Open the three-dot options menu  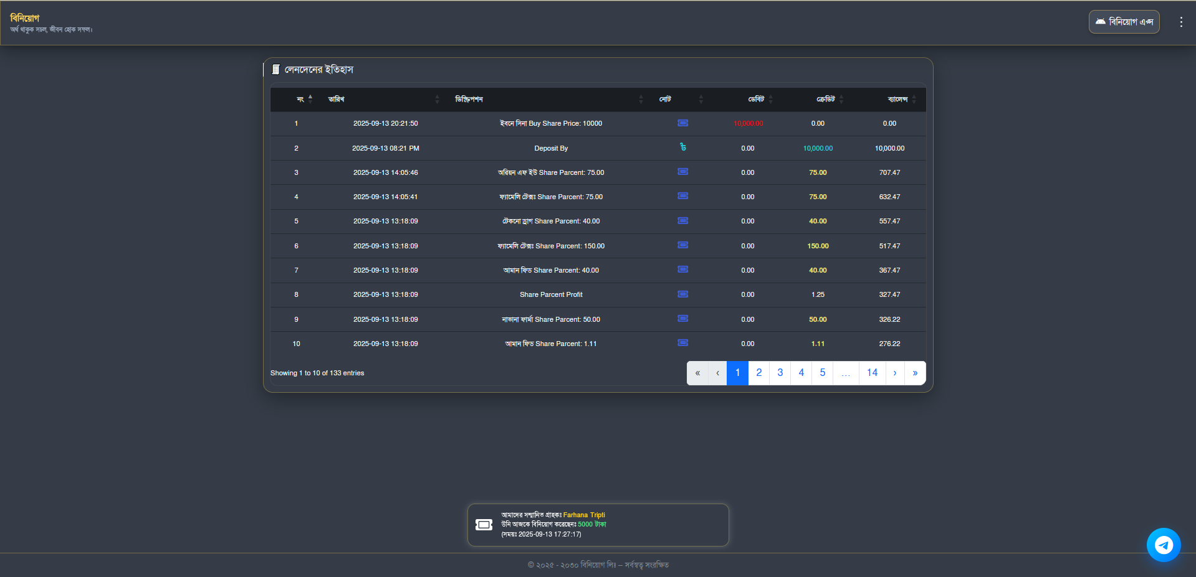click(1180, 22)
